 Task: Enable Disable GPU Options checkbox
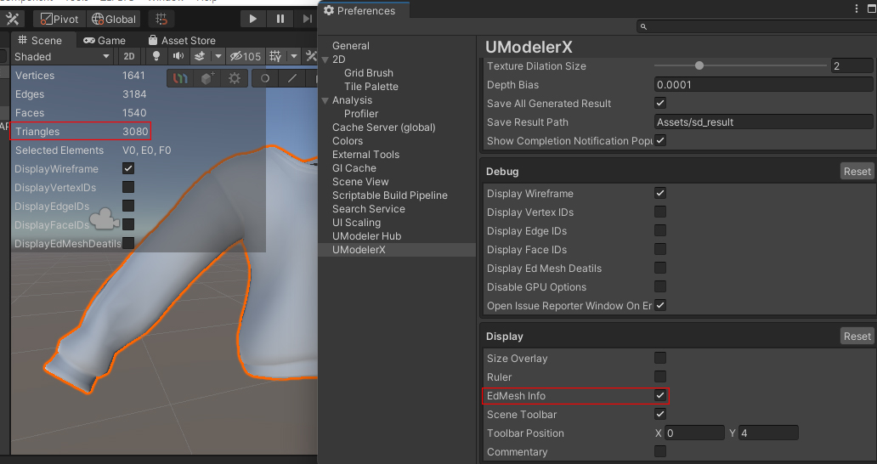tap(660, 286)
